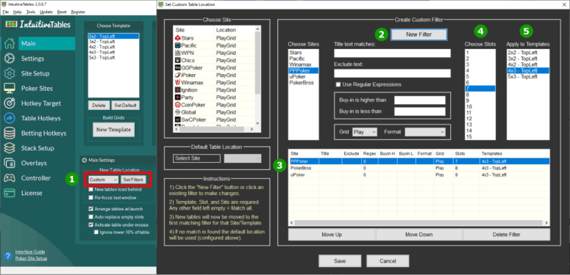Open the Poker Site Setup link
Screen dimensions: 570x275
tap(31, 258)
